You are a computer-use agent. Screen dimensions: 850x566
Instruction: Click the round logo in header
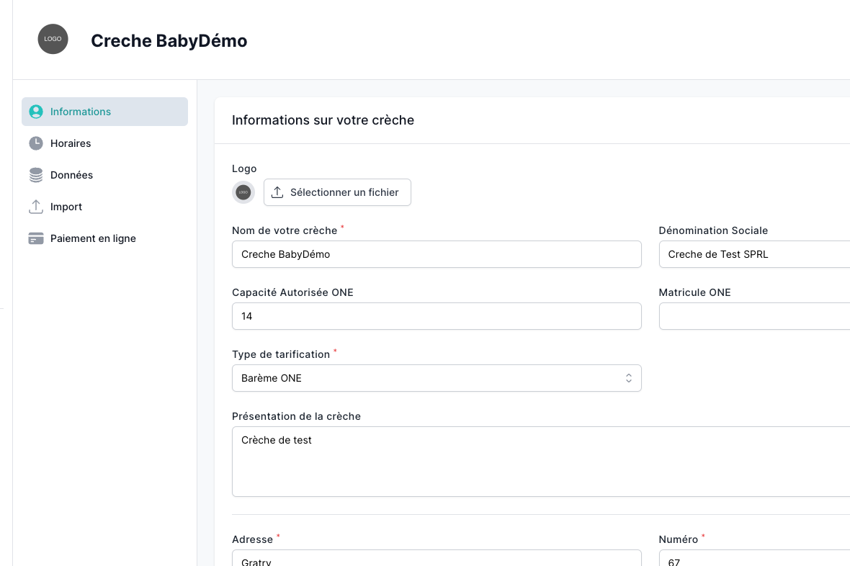pos(53,39)
